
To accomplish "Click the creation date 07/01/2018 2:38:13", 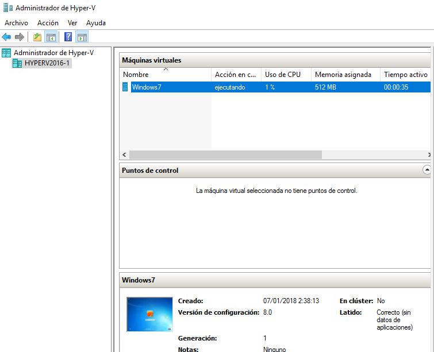I will tap(291, 301).
